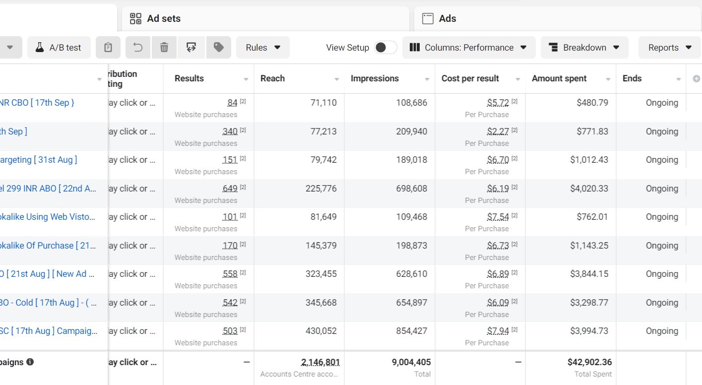Viewport: 702px width, 385px height.
Task: Click the plus icon to add column
Action: click(696, 78)
